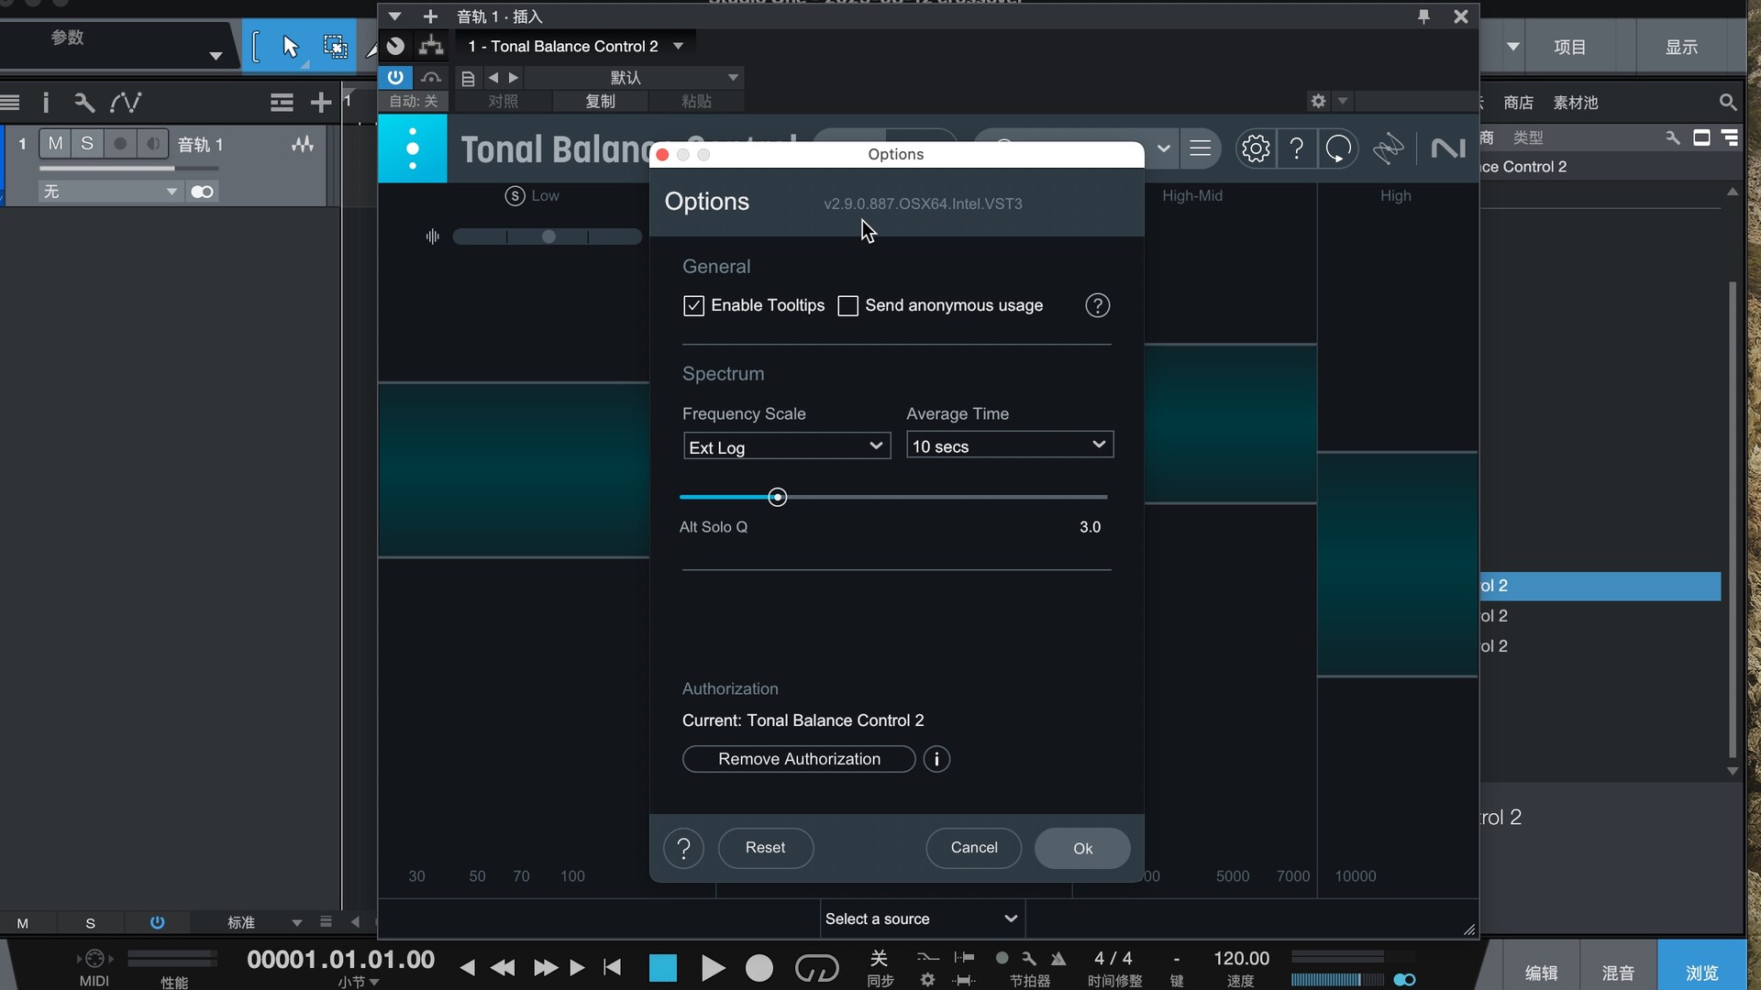Solo the Low band with S icon

(515, 196)
